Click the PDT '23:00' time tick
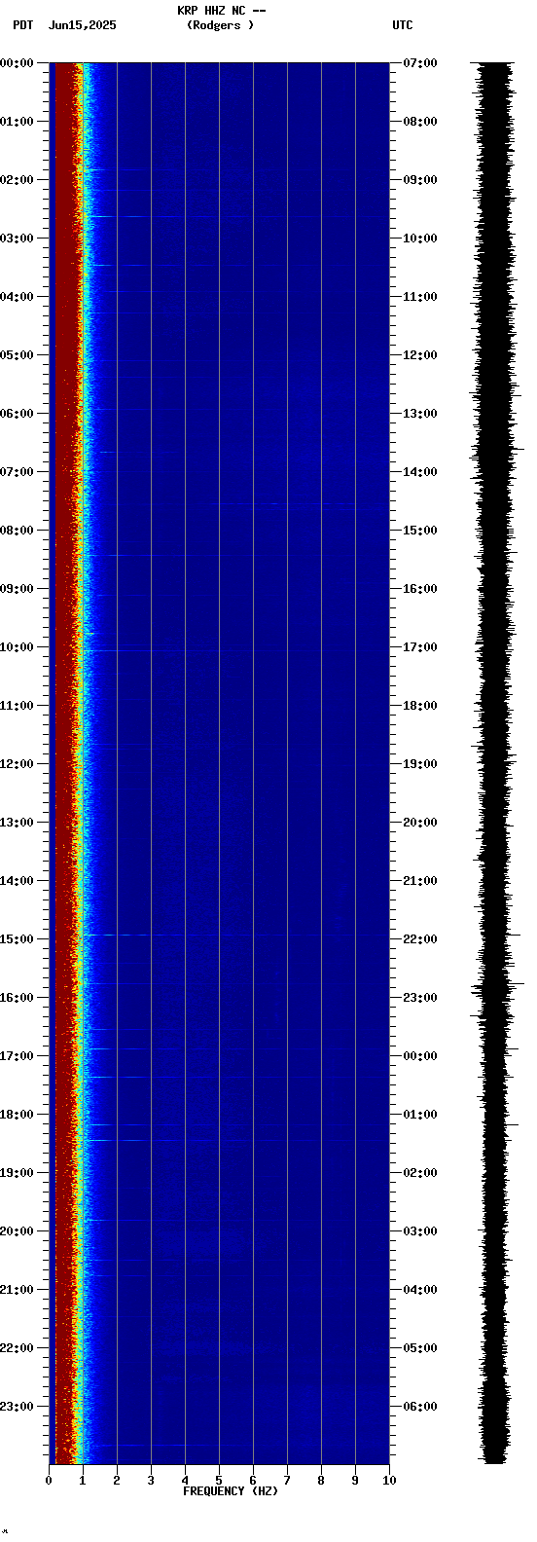The image size is (537, 1542). click(x=17, y=1407)
